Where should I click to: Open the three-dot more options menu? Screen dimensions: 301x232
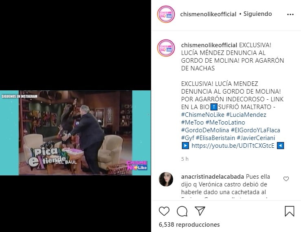290,14
